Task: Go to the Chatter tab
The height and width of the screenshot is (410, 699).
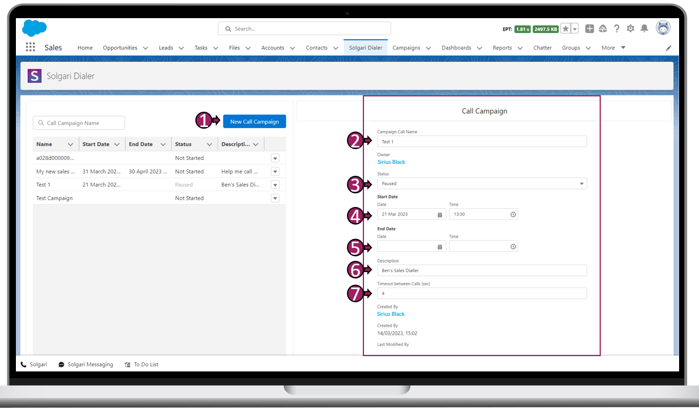Action: pyautogui.click(x=542, y=48)
